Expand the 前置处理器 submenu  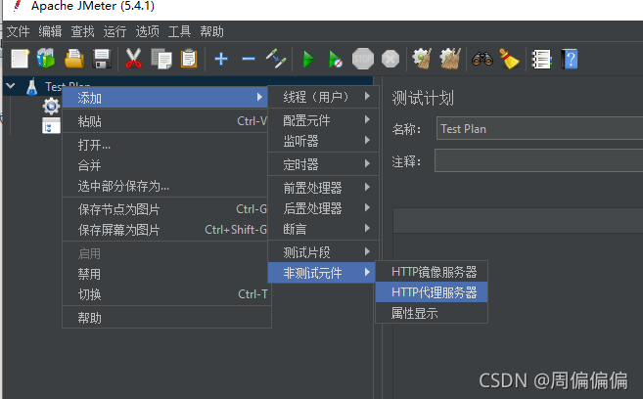(x=323, y=188)
